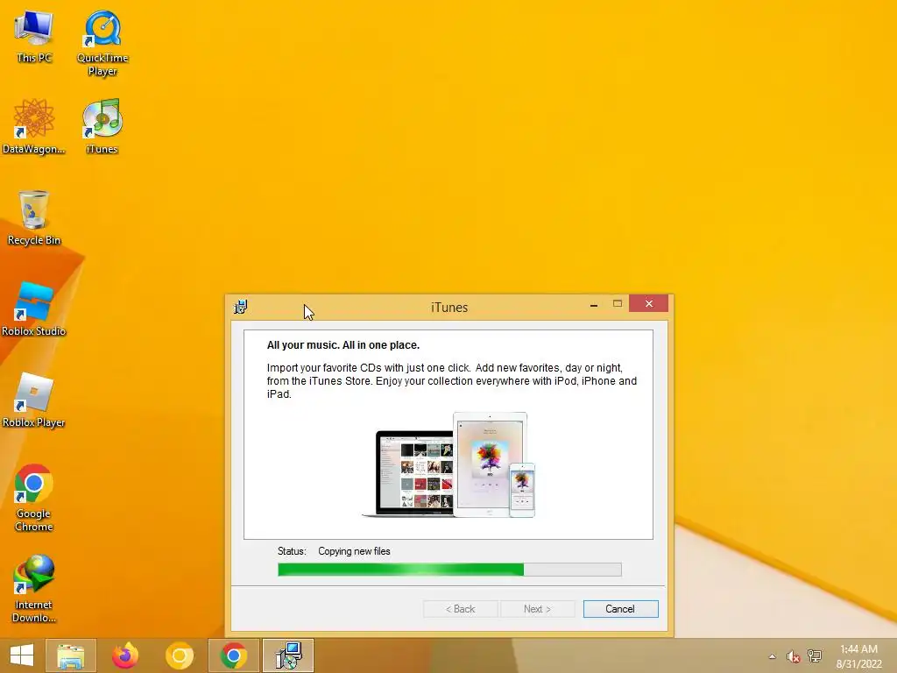Click the disabled Next button
The image size is (897, 673).
pos(537,609)
